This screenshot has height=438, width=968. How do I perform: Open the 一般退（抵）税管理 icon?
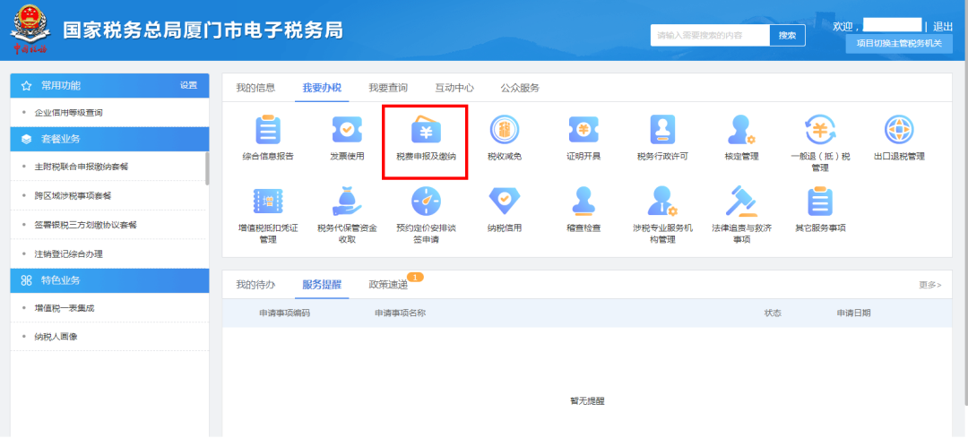[820, 130]
